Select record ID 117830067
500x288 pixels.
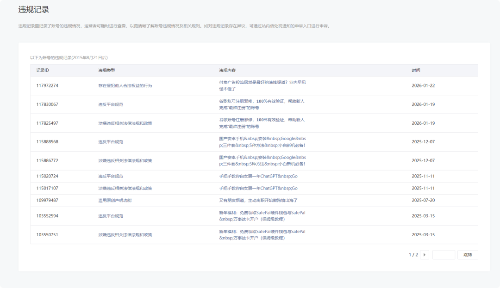click(x=47, y=104)
